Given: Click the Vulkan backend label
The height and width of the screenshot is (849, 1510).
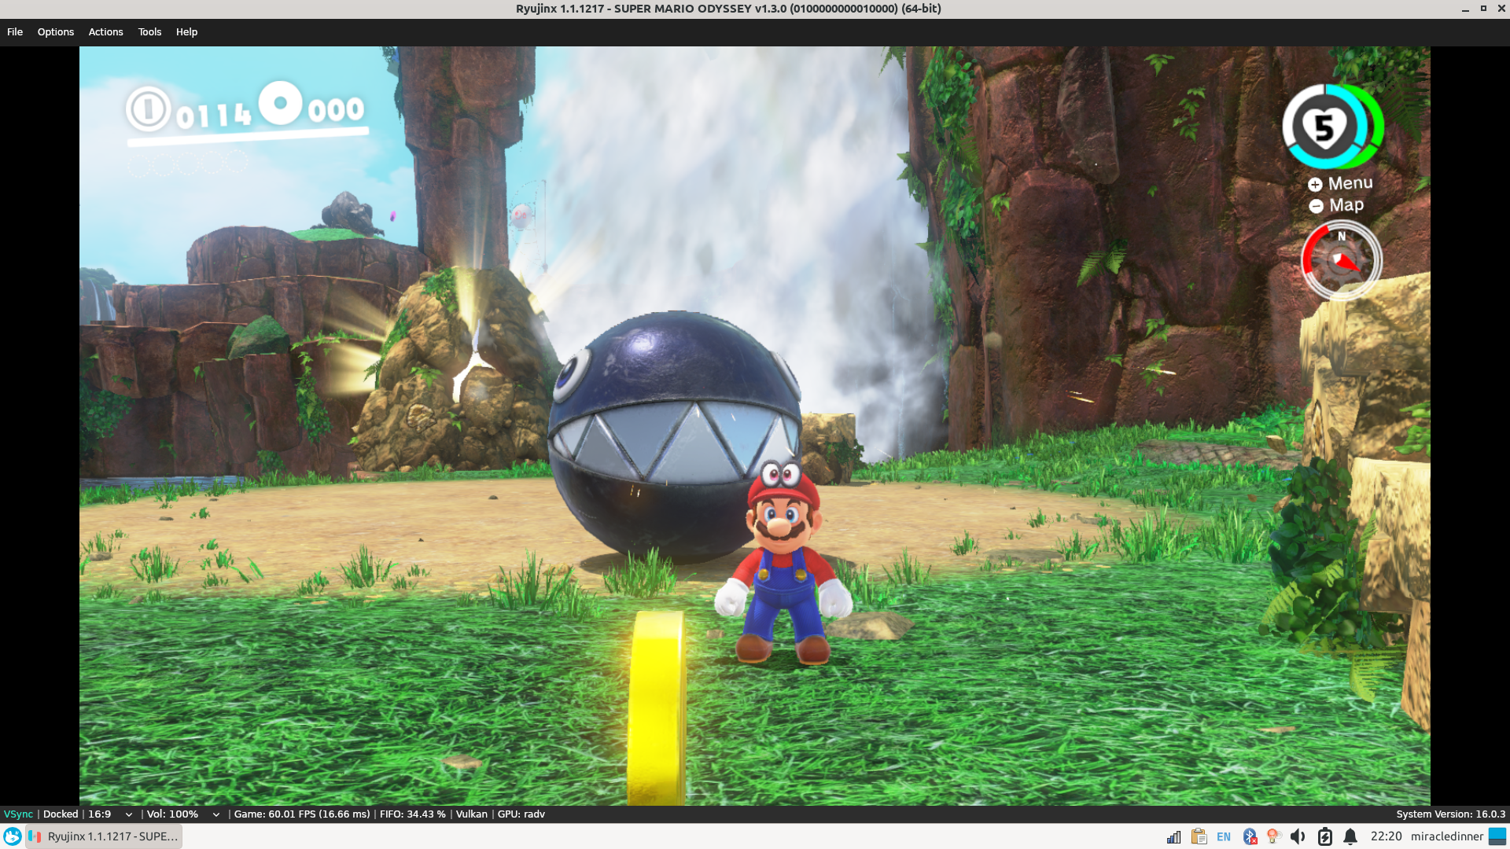Looking at the screenshot, I should click(472, 814).
